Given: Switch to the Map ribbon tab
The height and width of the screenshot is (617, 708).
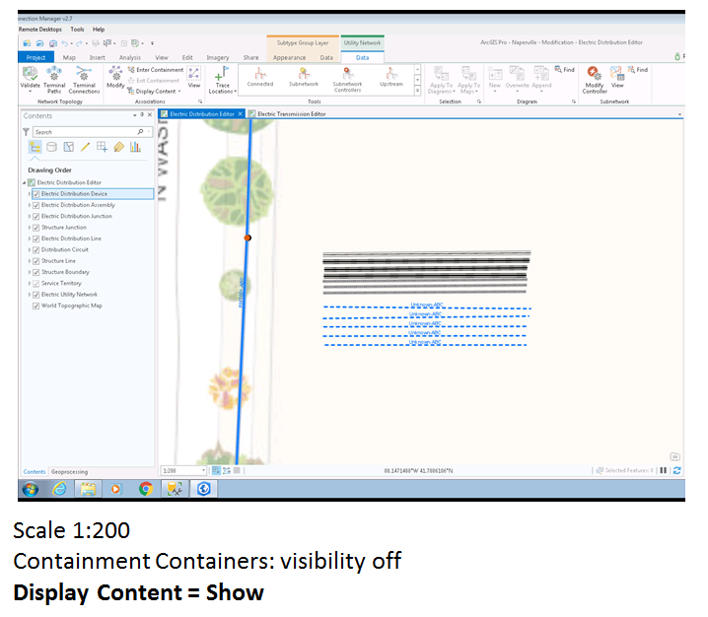Looking at the screenshot, I should [x=69, y=58].
